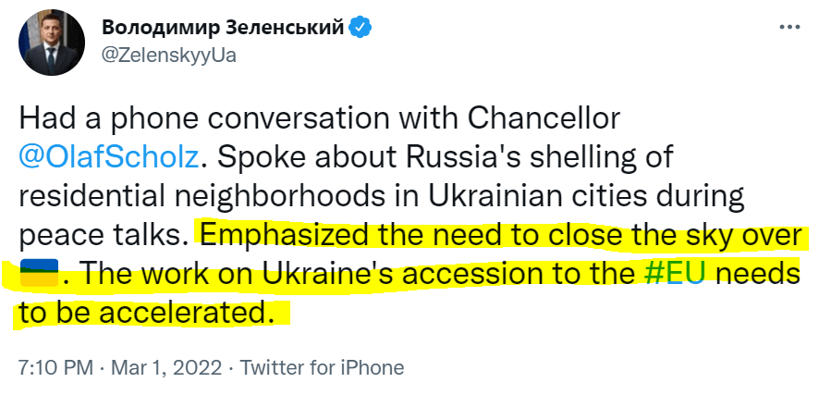Open the @ZelenskyyUa handle

tap(168, 55)
